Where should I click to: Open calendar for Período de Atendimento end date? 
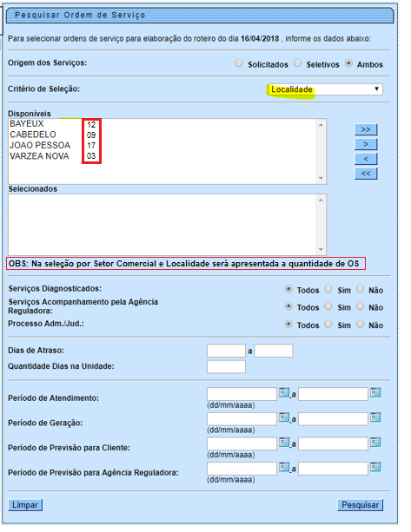[x=375, y=393]
